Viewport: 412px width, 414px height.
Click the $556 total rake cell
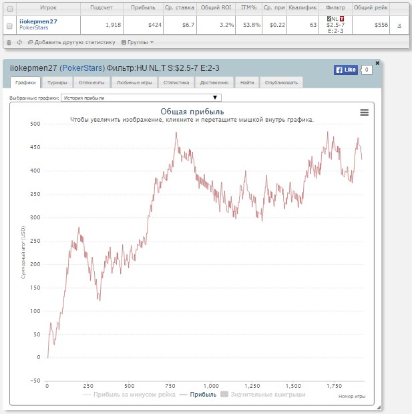point(371,25)
